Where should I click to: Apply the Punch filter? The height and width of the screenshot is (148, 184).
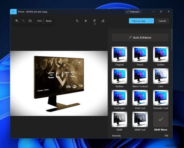click(140, 54)
